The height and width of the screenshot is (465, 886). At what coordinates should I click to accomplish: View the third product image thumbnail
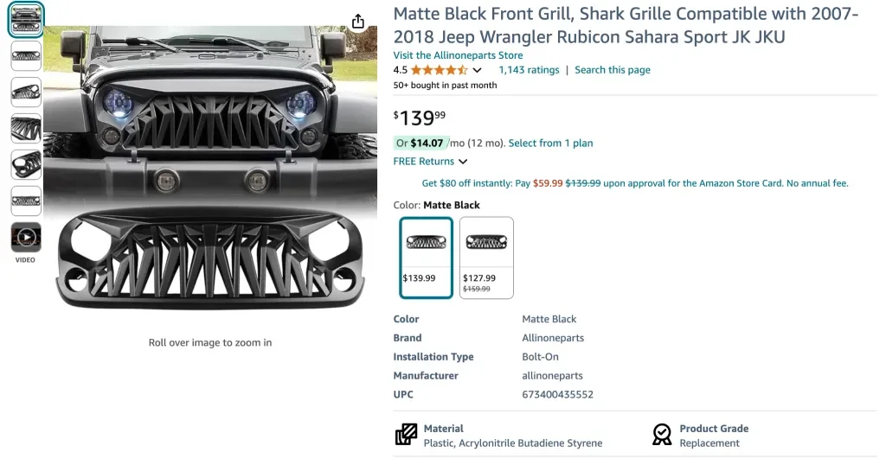(26, 92)
